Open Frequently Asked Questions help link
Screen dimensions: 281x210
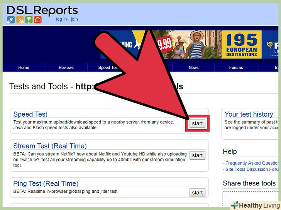tap(252, 163)
